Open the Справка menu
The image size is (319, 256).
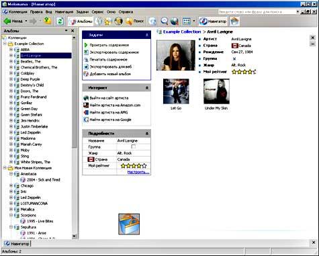[126, 12]
